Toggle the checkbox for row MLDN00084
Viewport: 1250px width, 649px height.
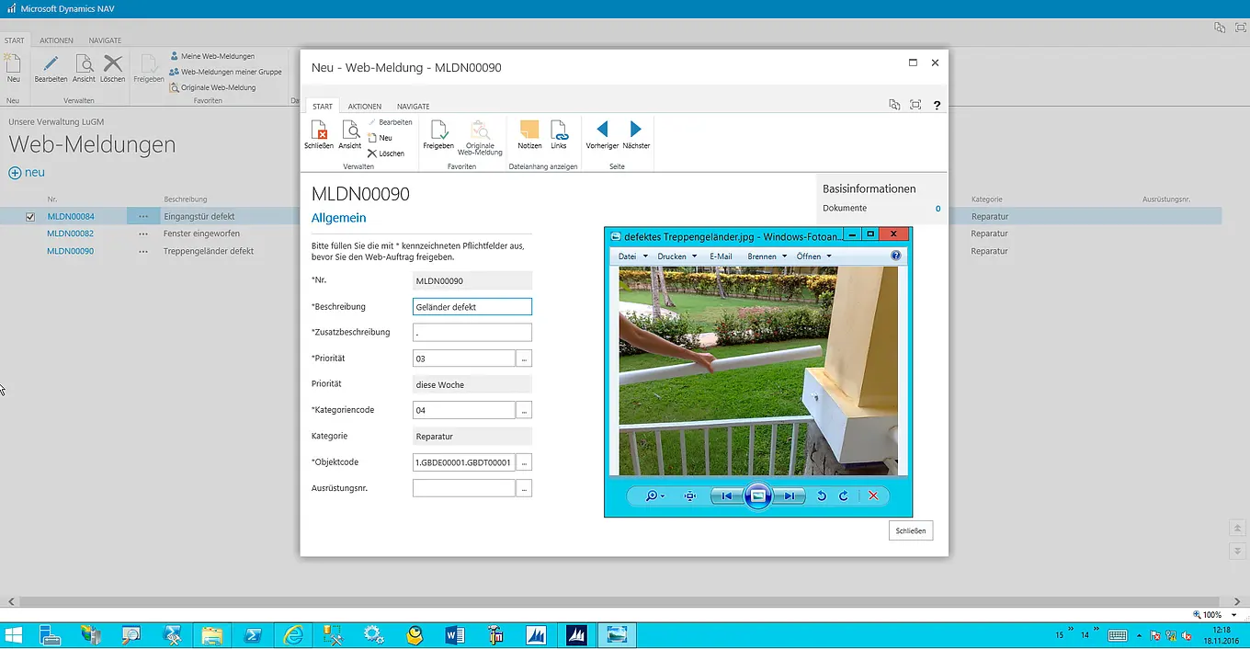coord(30,217)
